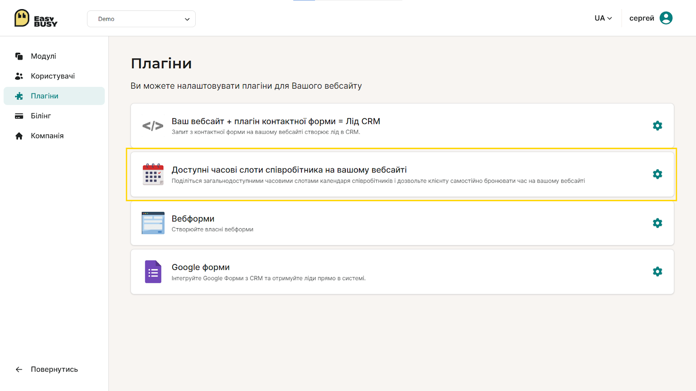Screen dimensions: 696x391
Task: Open Вебформи plugin title
Action: (x=193, y=219)
